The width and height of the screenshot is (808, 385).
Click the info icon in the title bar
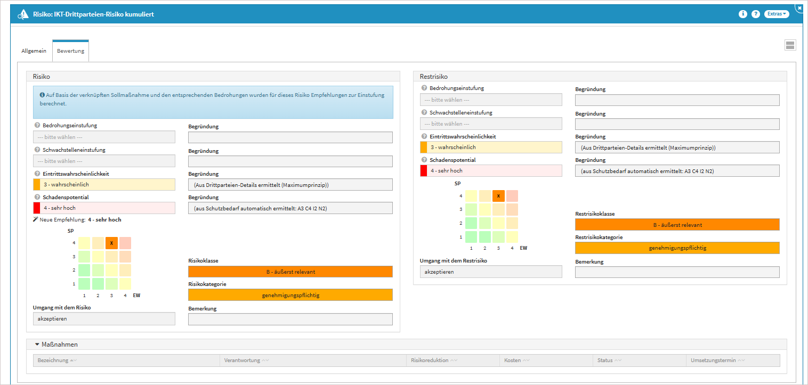pos(742,14)
